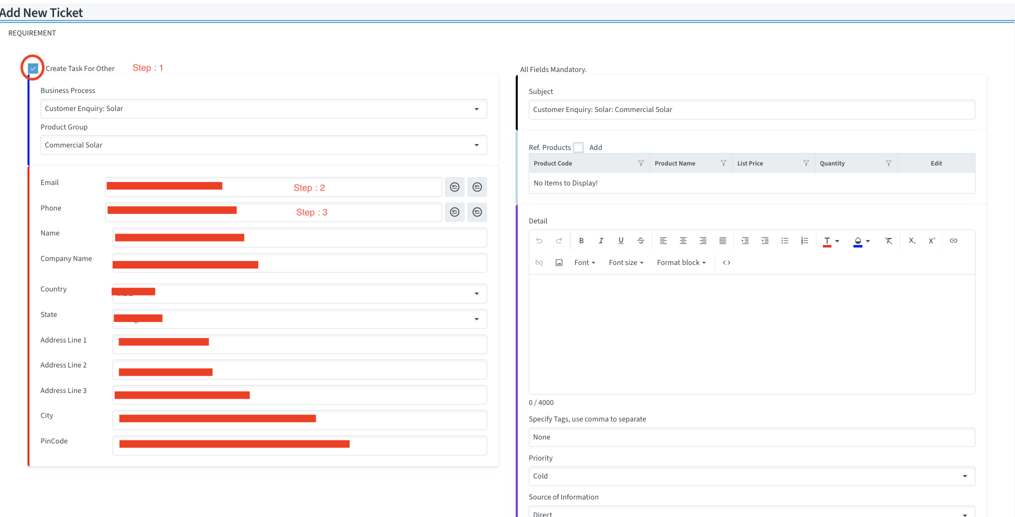Check the Ref. Products Add checkbox

(578, 147)
